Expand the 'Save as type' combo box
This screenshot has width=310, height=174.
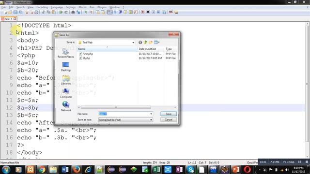click(x=125, y=120)
